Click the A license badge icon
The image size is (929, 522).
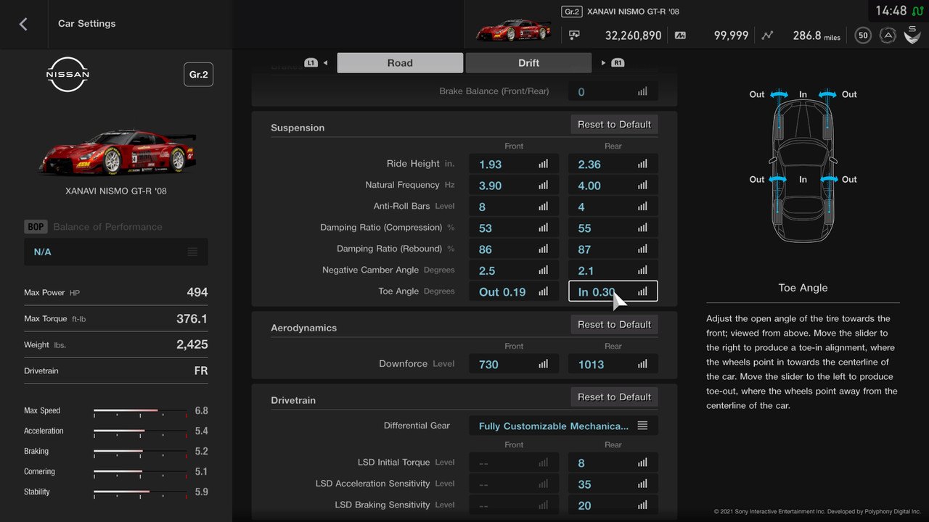click(888, 35)
